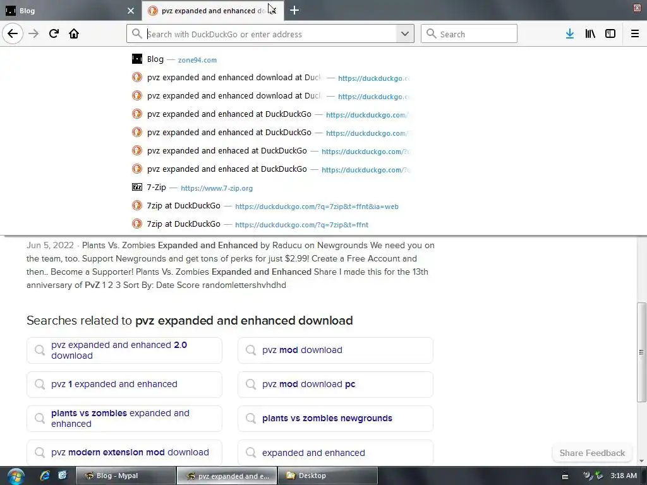Search related: plants vs zombies expanded and enhanced
Image resolution: width=647 pixels, height=485 pixels.
[124, 419]
